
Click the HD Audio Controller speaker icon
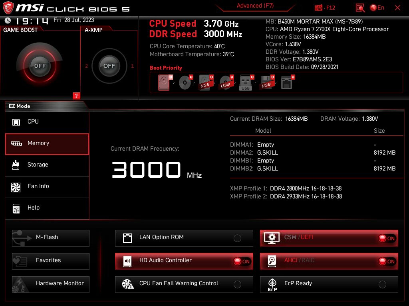(x=127, y=261)
